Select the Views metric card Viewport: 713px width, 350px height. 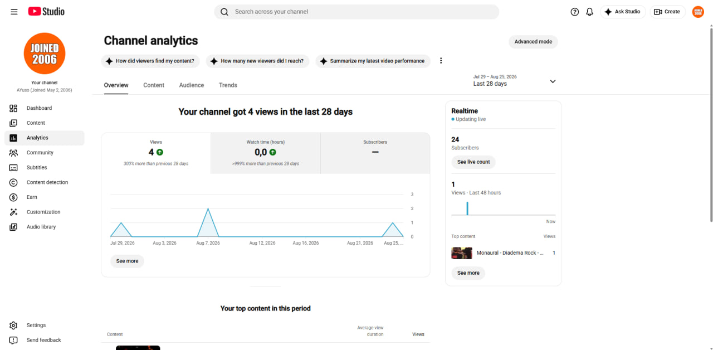pyautogui.click(x=156, y=153)
